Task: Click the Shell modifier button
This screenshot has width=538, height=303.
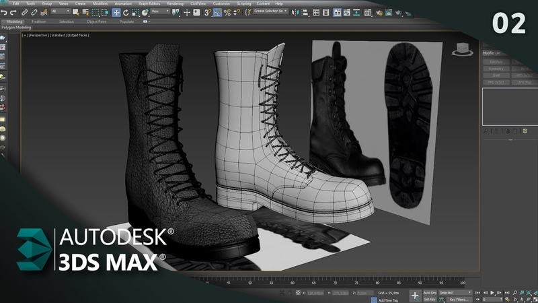Action: 496,75
